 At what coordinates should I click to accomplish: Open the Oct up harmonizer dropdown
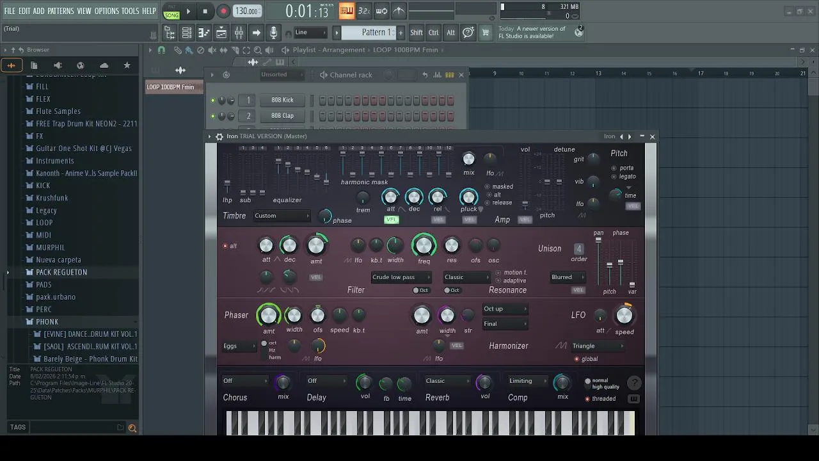[505, 309]
